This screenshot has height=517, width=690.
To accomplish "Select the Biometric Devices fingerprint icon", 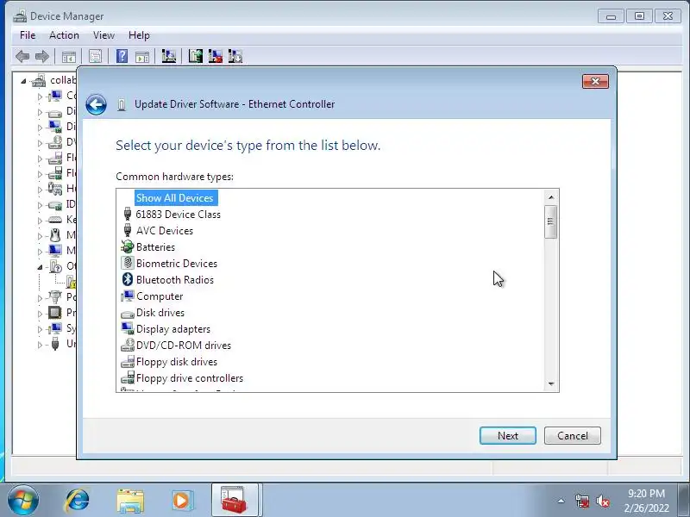I will pos(127,264).
